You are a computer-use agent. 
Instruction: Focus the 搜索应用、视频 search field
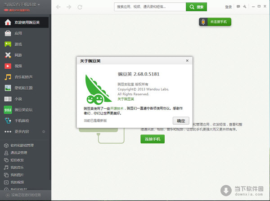[x=150, y=7]
